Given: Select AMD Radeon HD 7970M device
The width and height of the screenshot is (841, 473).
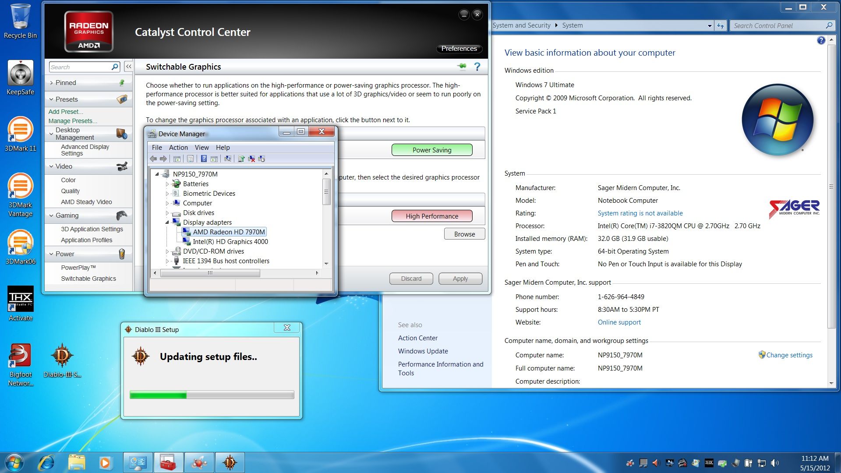Looking at the screenshot, I should tap(223, 232).
